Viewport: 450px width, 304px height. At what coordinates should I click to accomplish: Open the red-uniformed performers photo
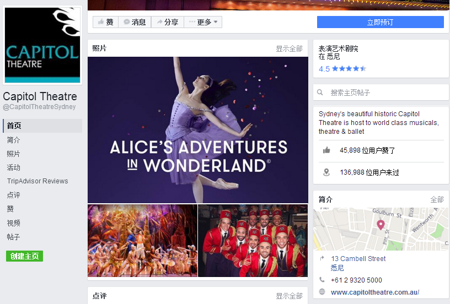click(x=253, y=241)
